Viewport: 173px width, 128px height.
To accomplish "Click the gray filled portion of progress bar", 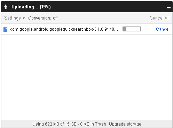I will pos(125,29).
